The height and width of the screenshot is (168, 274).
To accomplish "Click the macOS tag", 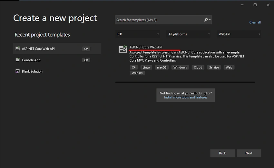I will tap(161, 67).
